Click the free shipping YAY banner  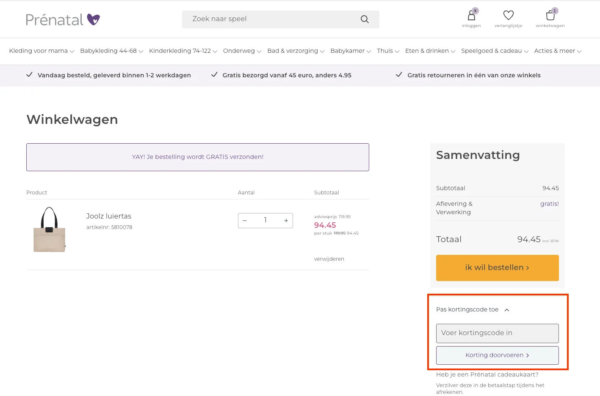198,157
